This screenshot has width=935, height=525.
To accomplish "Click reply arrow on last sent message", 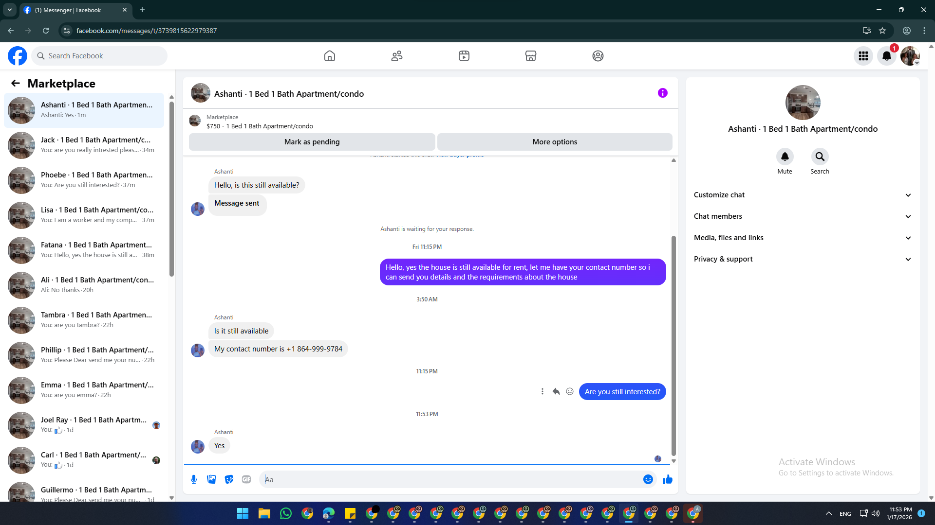I will [x=556, y=391].
